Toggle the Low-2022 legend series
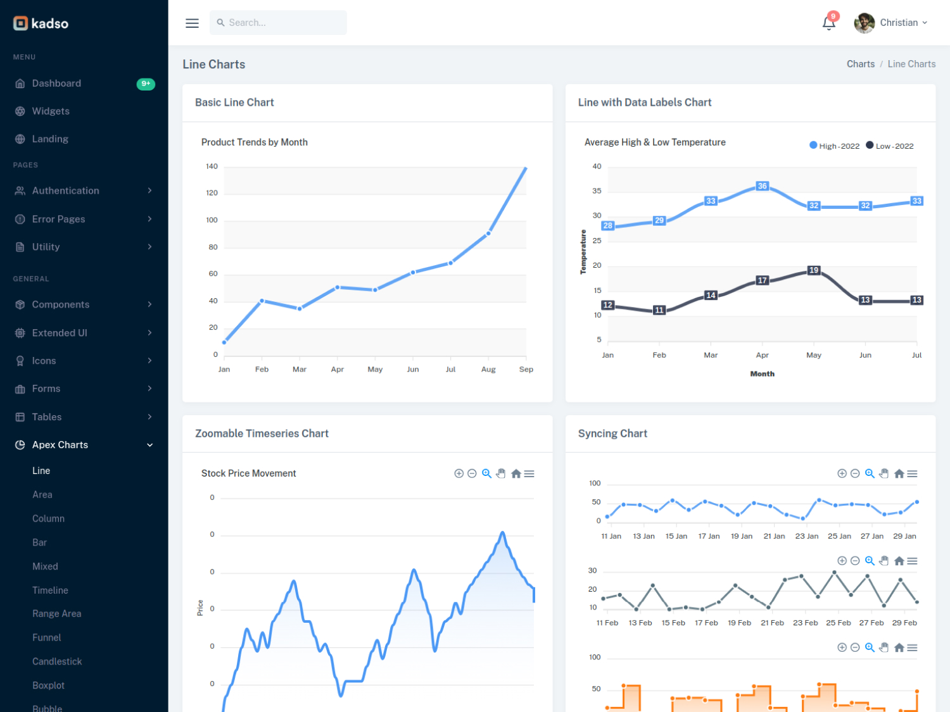The image size is (950, 712). (890, 146)
